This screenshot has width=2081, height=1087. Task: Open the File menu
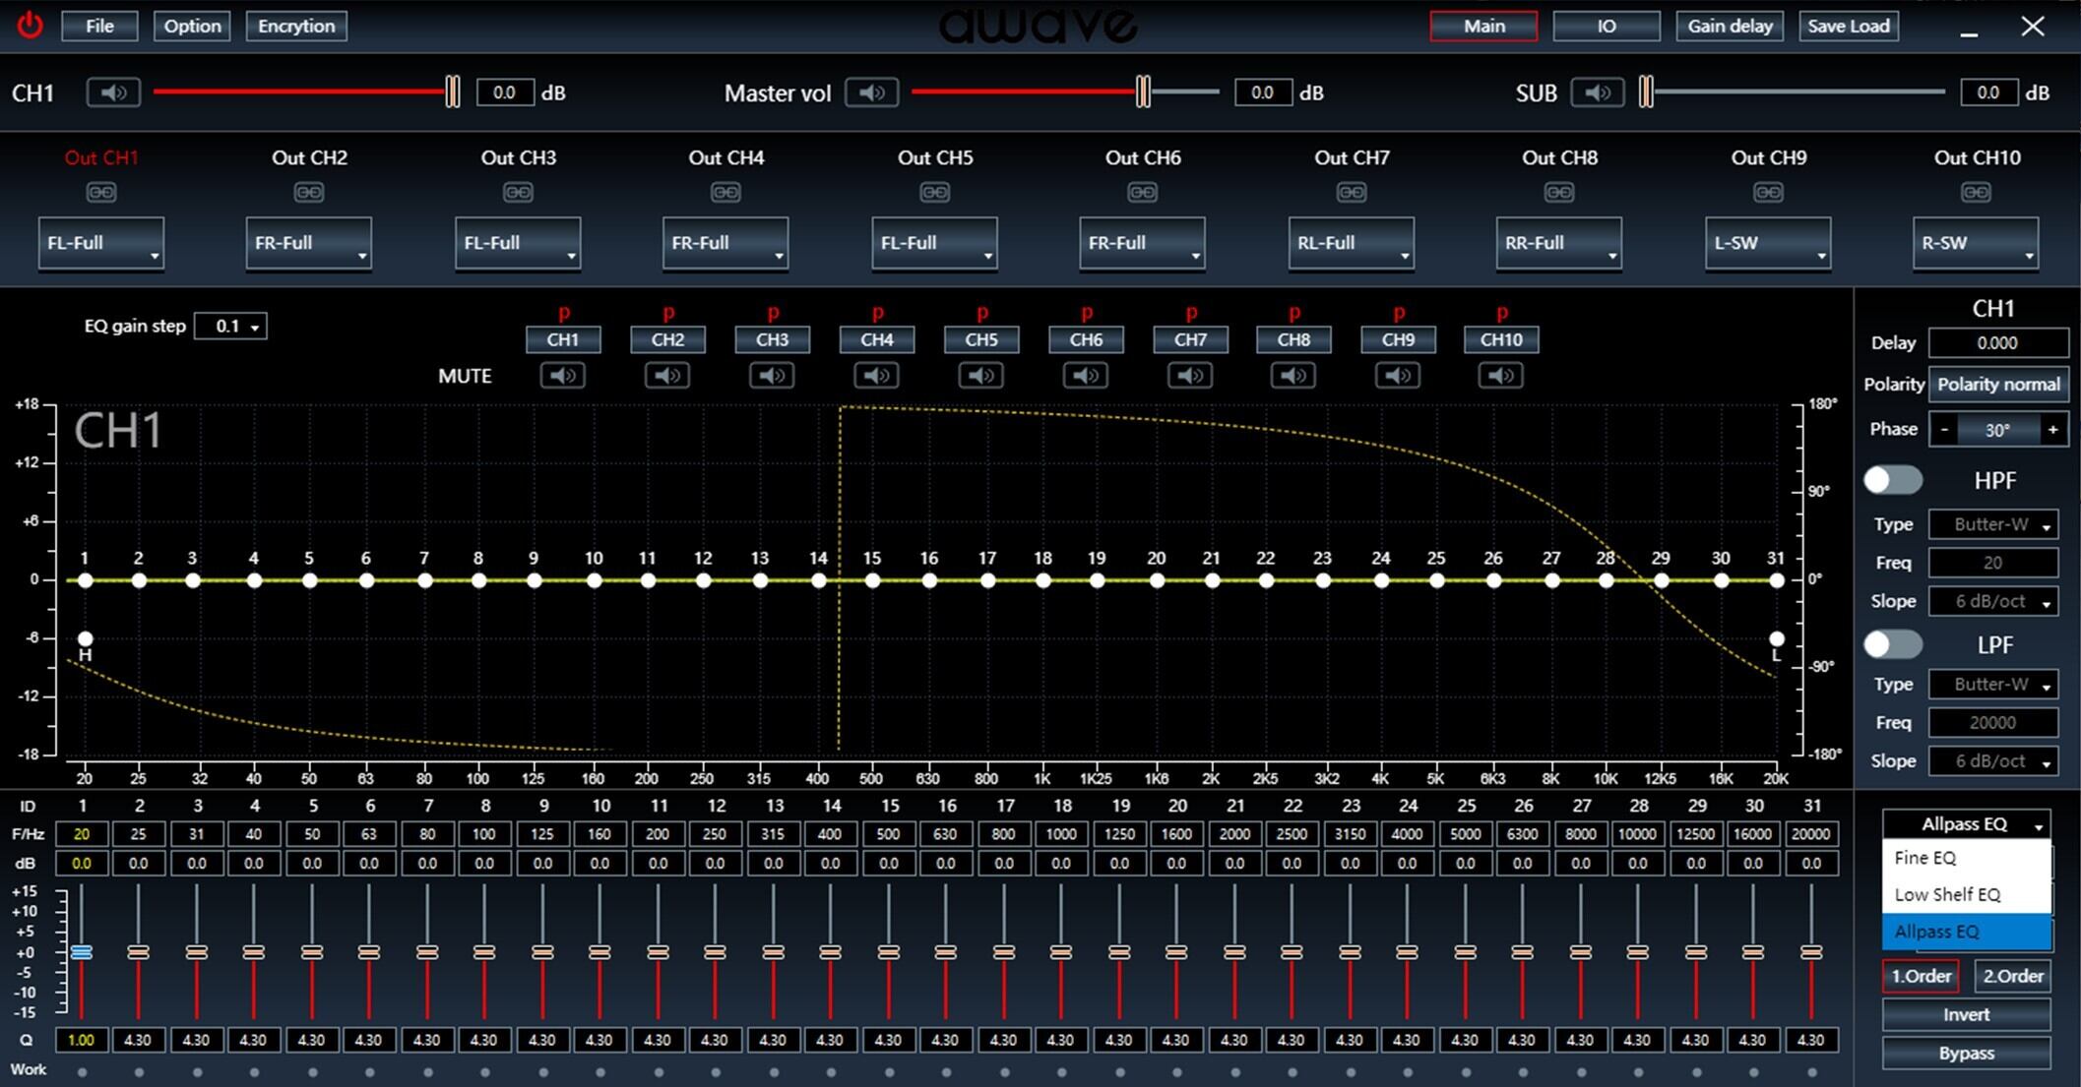(x=99, y=26)
